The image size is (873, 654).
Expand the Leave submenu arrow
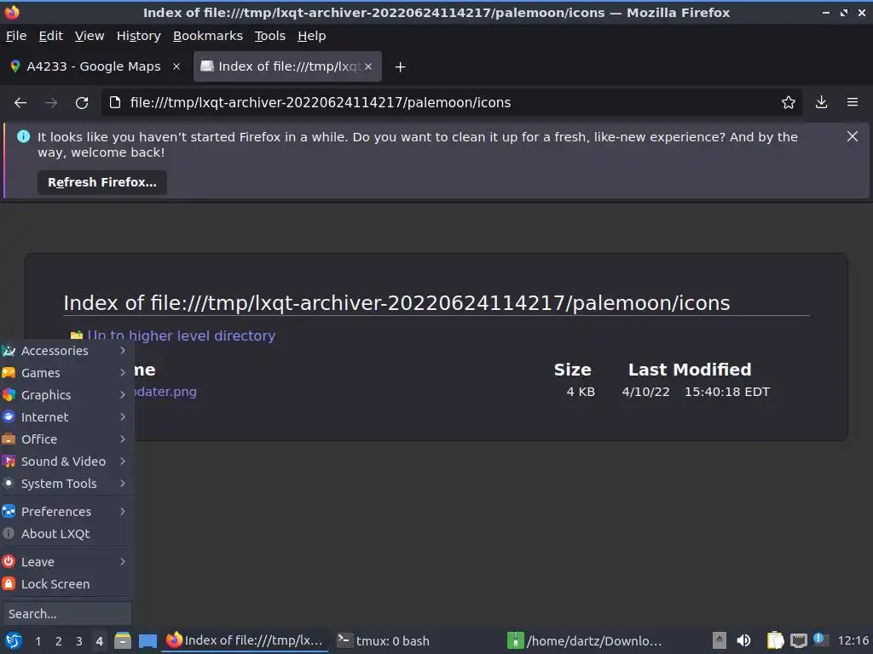point(123,562)
